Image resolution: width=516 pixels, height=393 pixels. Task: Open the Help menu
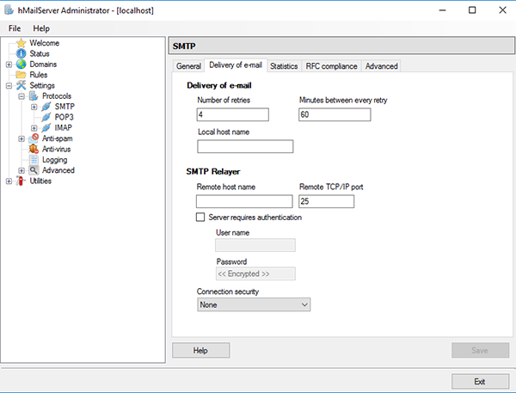41,28
